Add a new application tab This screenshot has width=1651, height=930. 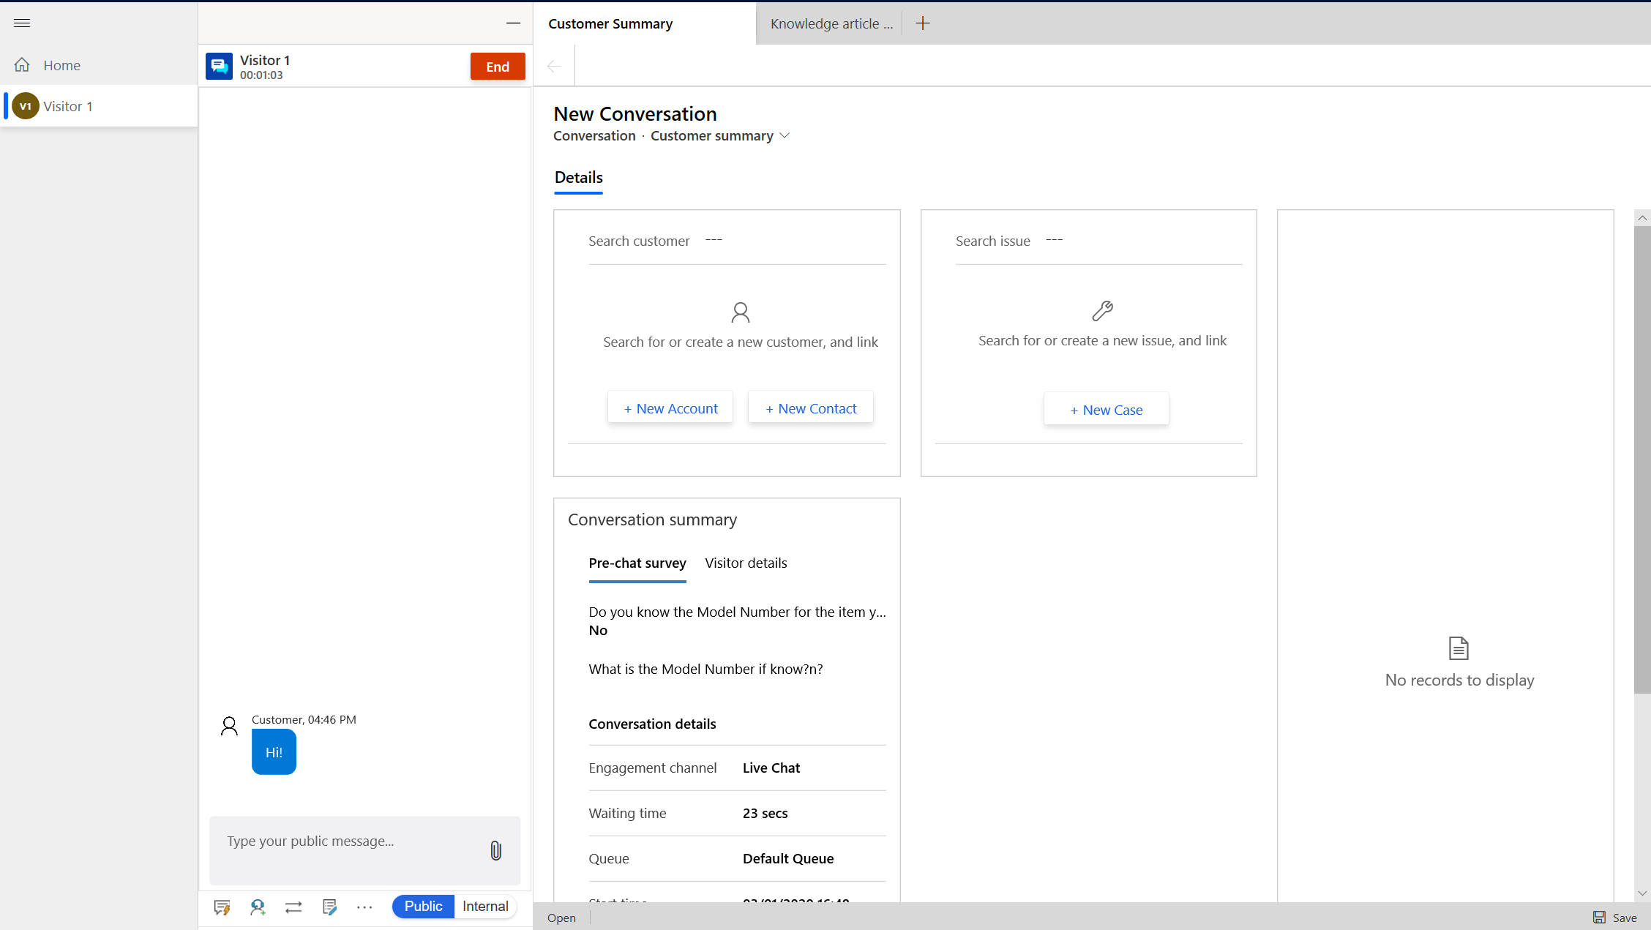[923, 23]
